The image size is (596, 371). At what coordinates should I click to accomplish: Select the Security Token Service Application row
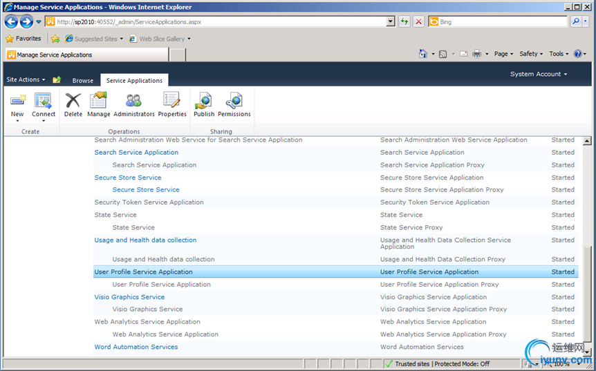tap(335, 202)
